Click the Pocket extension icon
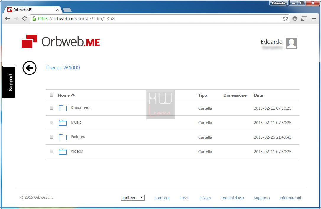This screenshot has height=209, width=321. [295, 19]
